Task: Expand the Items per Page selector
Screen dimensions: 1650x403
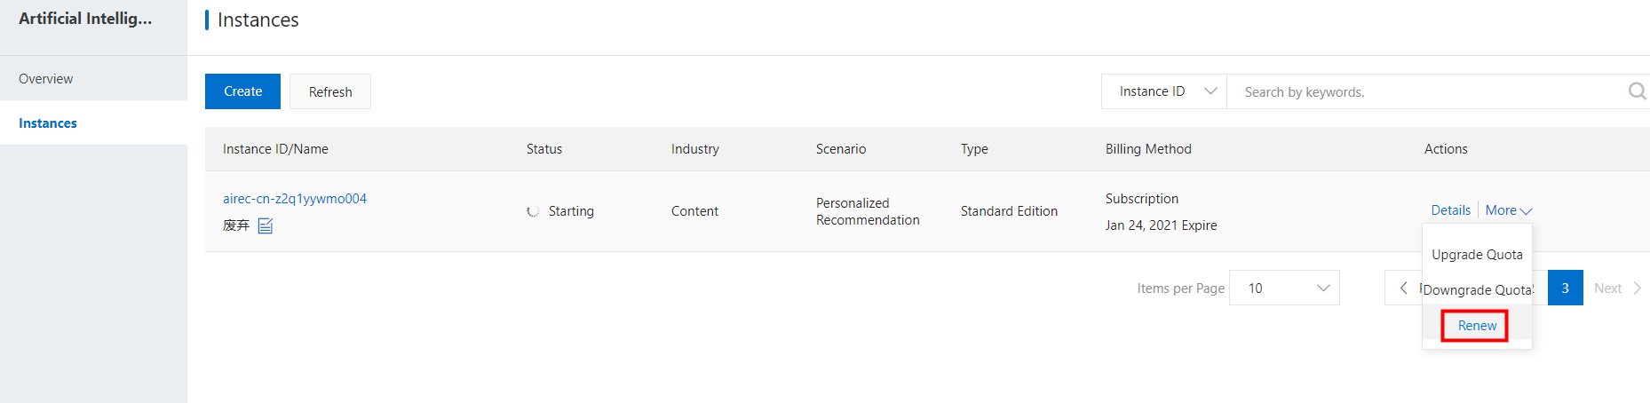Action: pos(1284,288)
